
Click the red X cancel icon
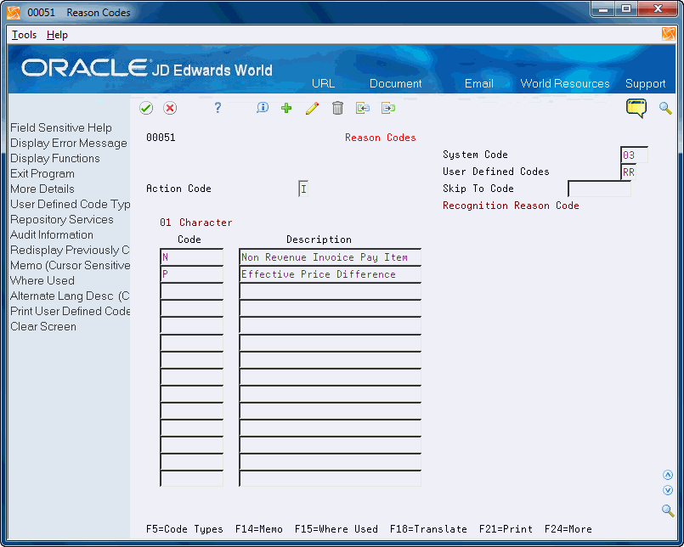[x=170, y=108]
